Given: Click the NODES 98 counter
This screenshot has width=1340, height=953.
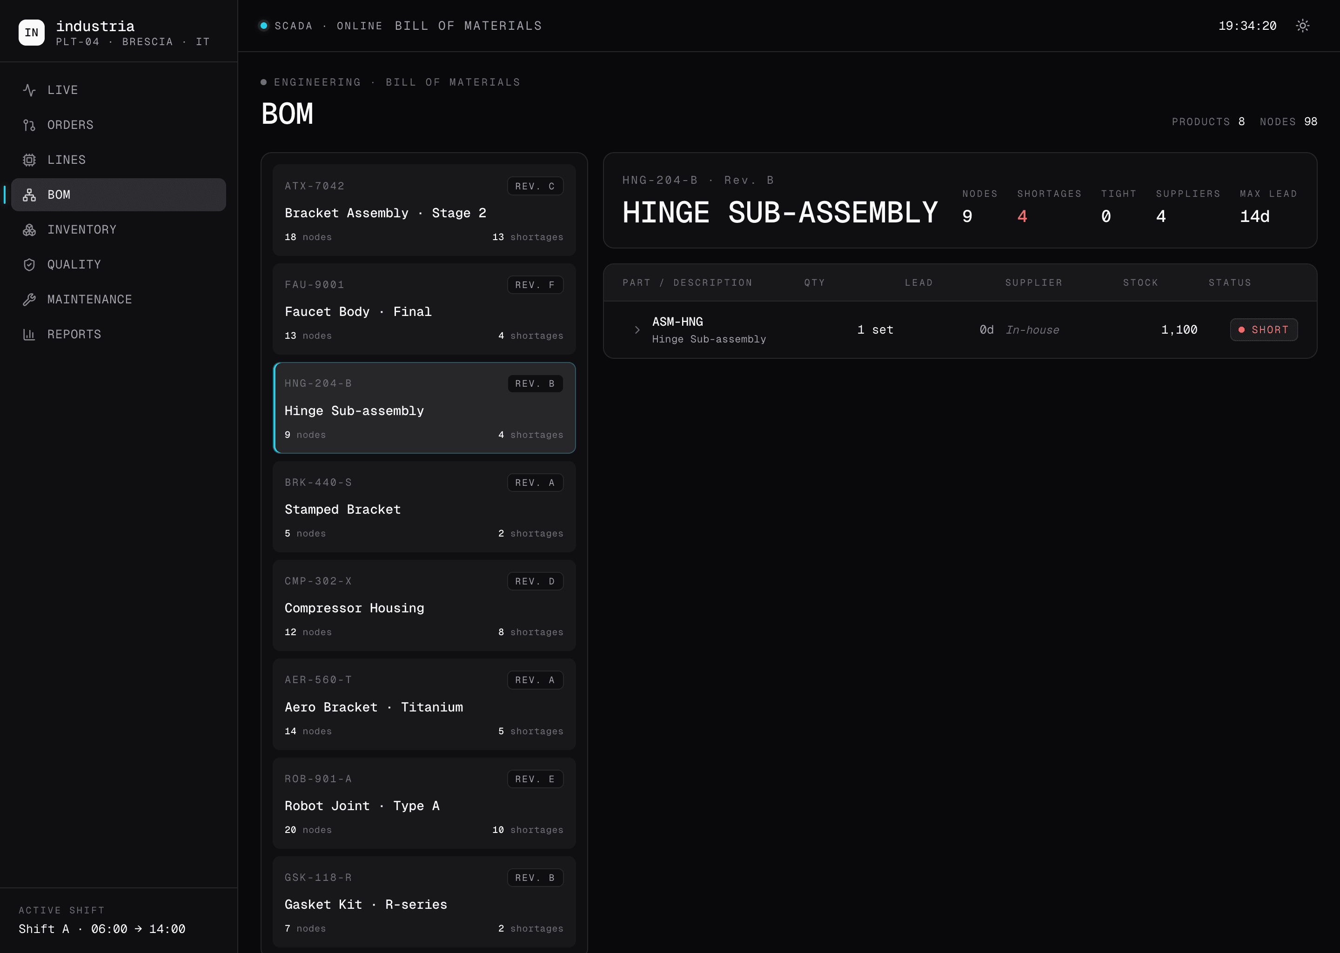Looking at the screenshot, I should (x=1288, y=121).
